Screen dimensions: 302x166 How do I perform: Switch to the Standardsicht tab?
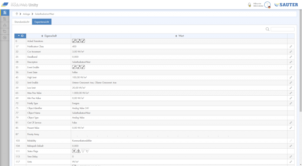(x=22, y=22)
